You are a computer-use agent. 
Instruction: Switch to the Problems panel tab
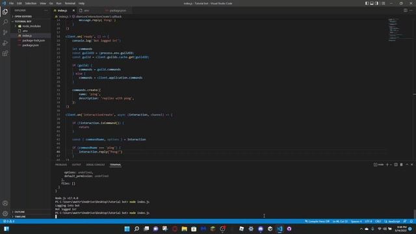61,164
